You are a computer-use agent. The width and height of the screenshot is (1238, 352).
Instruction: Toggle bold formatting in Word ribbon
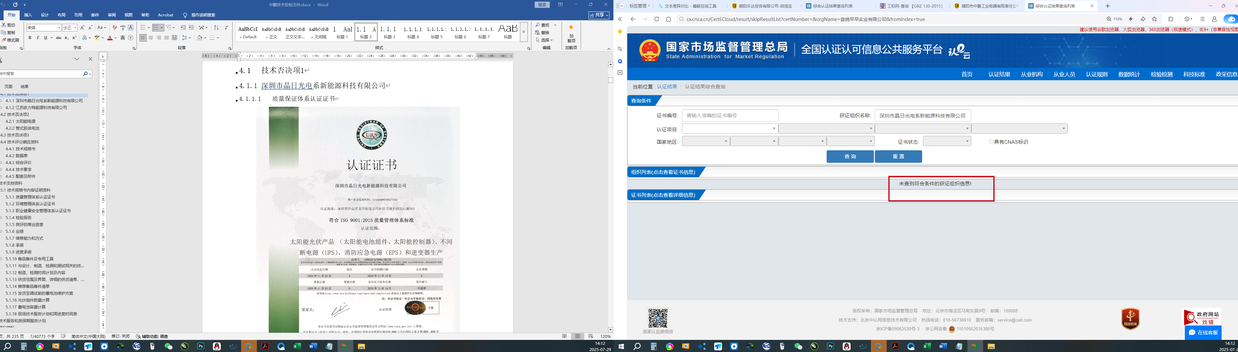point(30,38)
